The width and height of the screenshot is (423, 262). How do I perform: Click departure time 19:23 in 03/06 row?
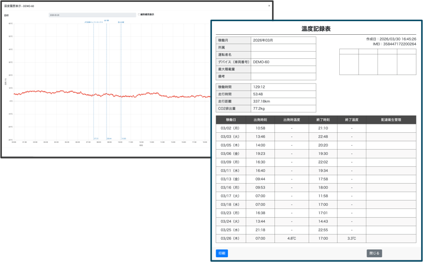coord(260,153)
